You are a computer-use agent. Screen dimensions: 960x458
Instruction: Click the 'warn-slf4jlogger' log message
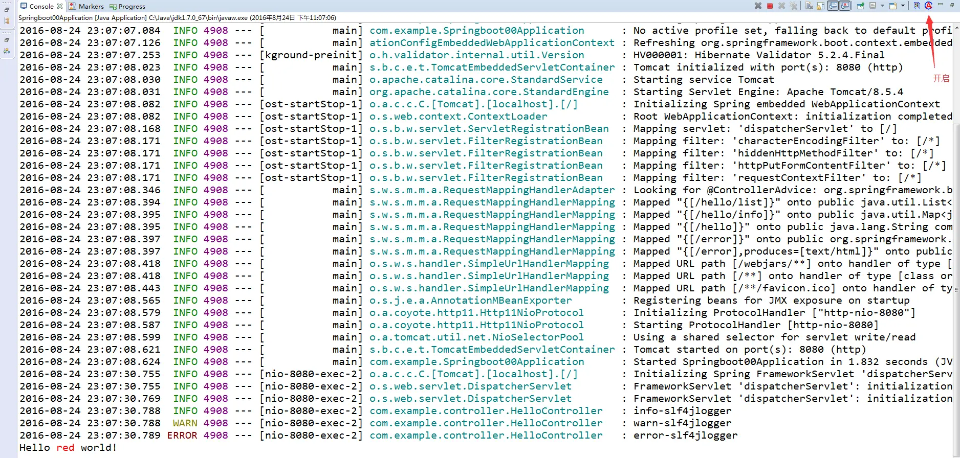click(x=682, y=423)
